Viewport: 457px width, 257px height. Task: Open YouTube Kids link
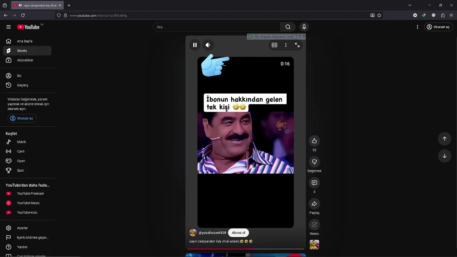(27, 212)
